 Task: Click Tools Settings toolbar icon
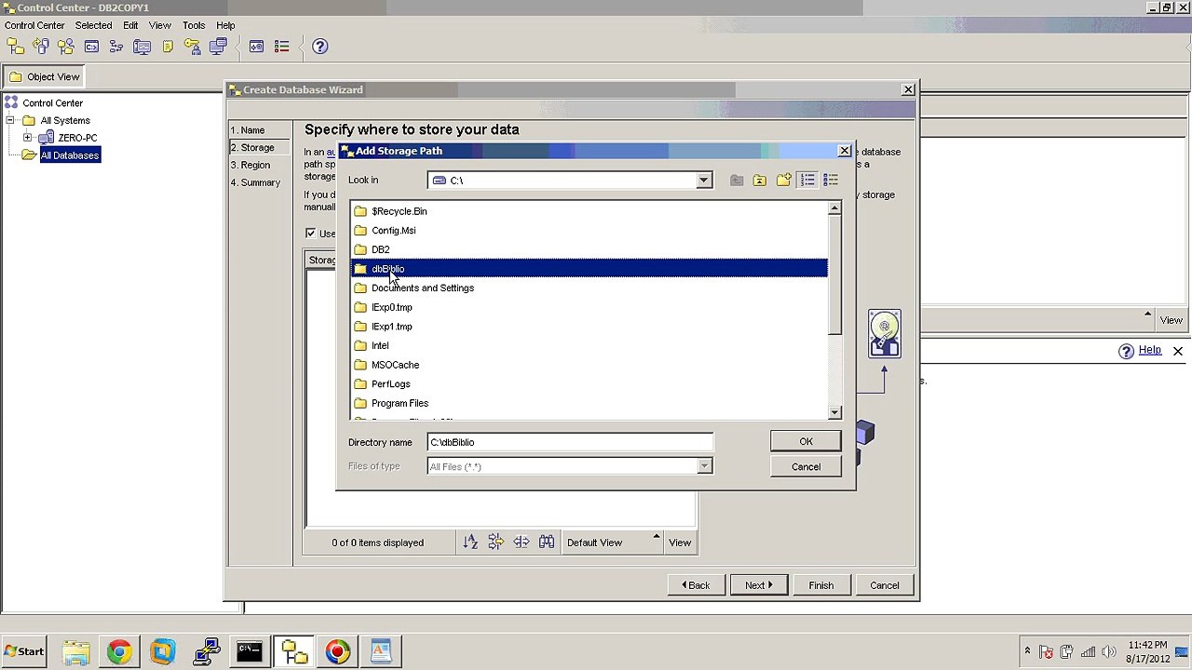coord(256,47)
